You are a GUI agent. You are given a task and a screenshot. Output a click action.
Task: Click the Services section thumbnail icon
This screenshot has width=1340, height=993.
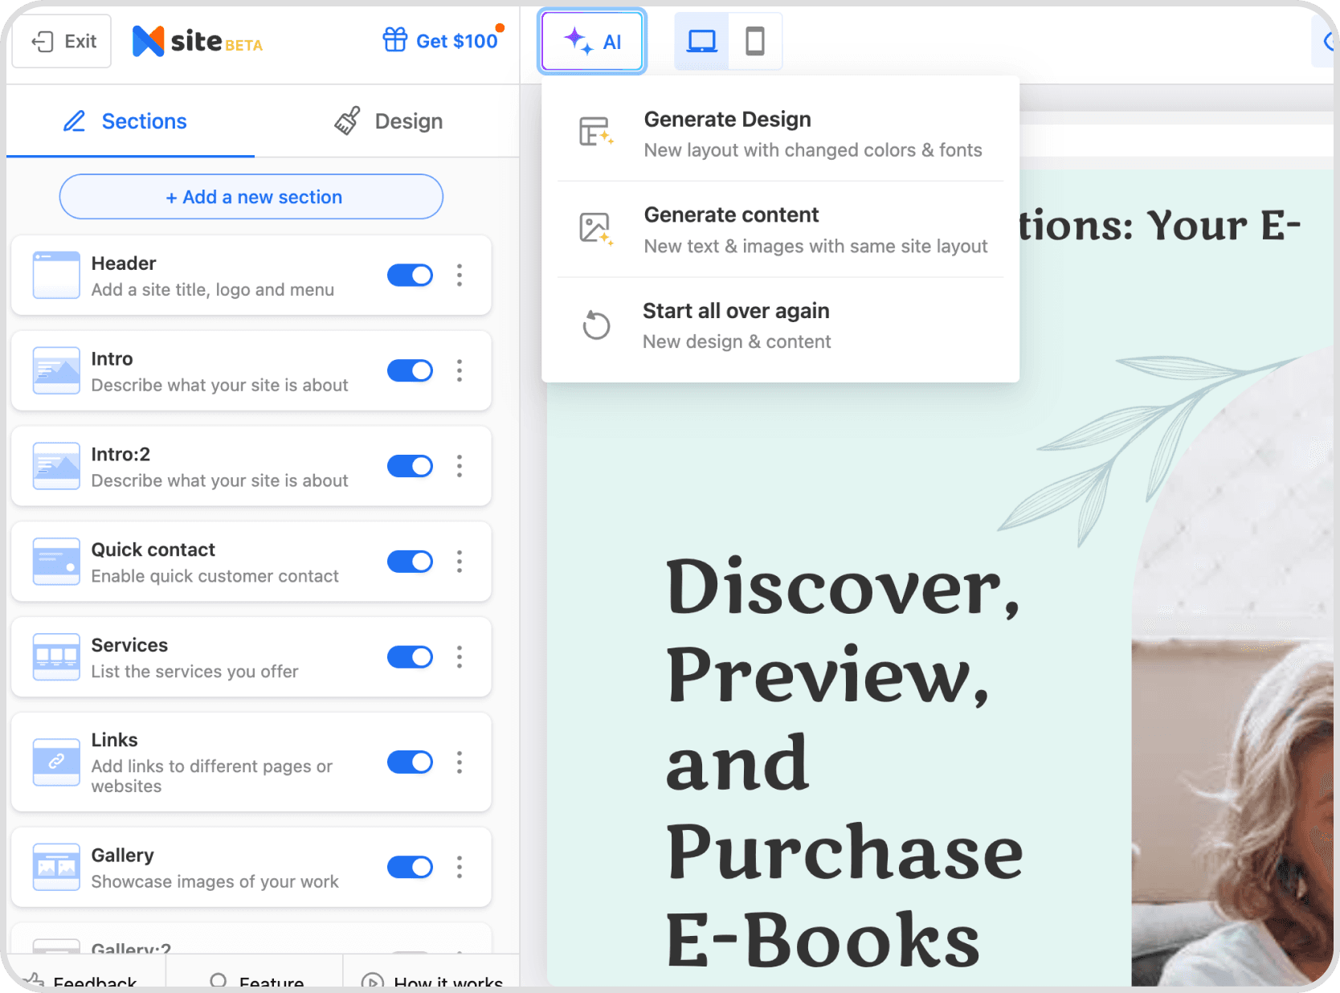[56, 657]
